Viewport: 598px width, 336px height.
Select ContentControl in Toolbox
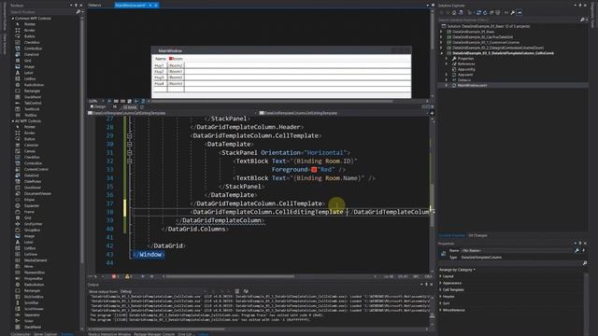tap(36, 169)
